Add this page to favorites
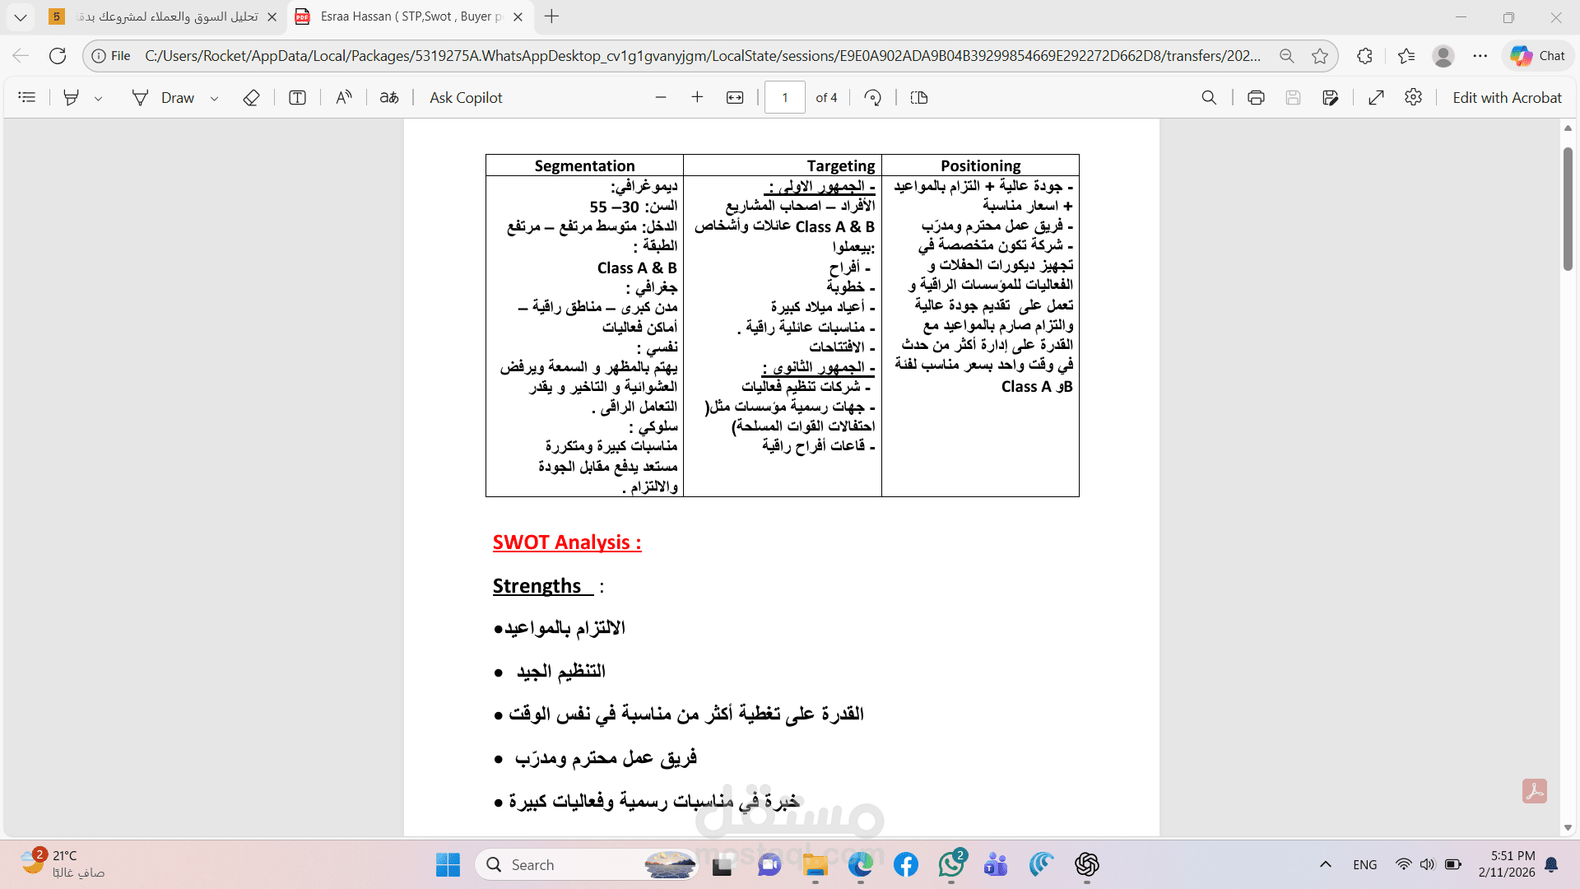This screenshot has width=1580, height=889. click(1320, 56)
